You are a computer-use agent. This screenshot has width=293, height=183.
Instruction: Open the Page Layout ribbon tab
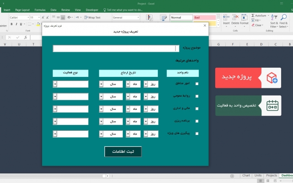[22, 10]
